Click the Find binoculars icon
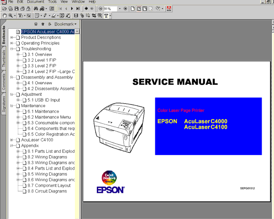The height and width of the screenshot is (219, 274). click(x=36, y=9)
